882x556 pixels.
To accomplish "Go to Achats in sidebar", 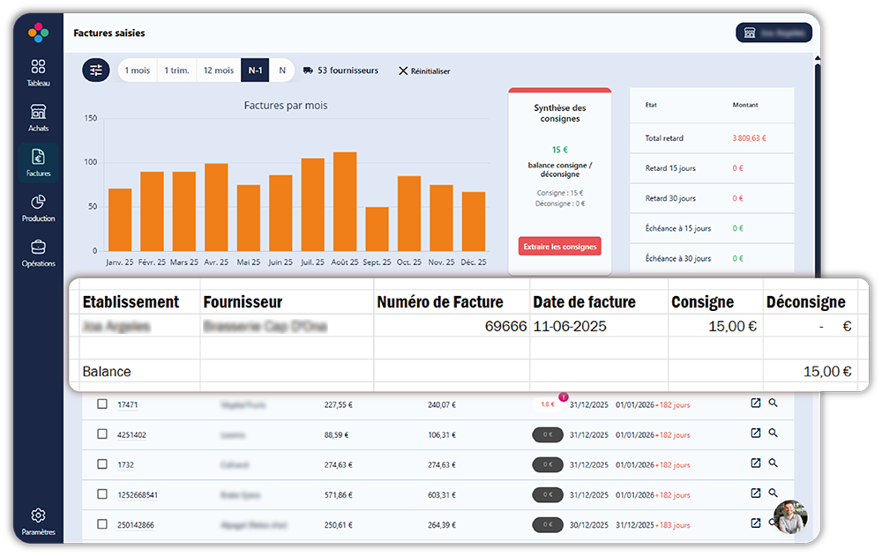I will click(38, 117).
